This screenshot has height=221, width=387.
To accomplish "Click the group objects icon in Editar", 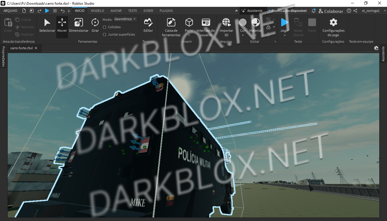I will coord(269,20).
